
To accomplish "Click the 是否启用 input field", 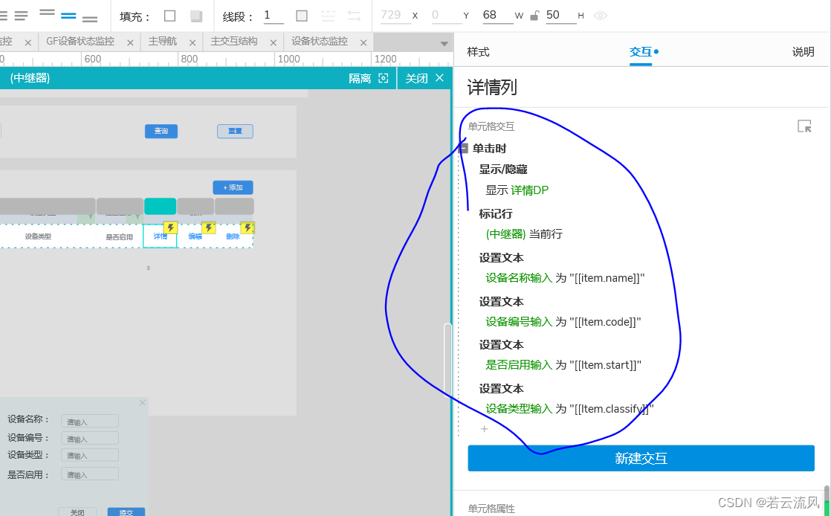I will (89, 474).
